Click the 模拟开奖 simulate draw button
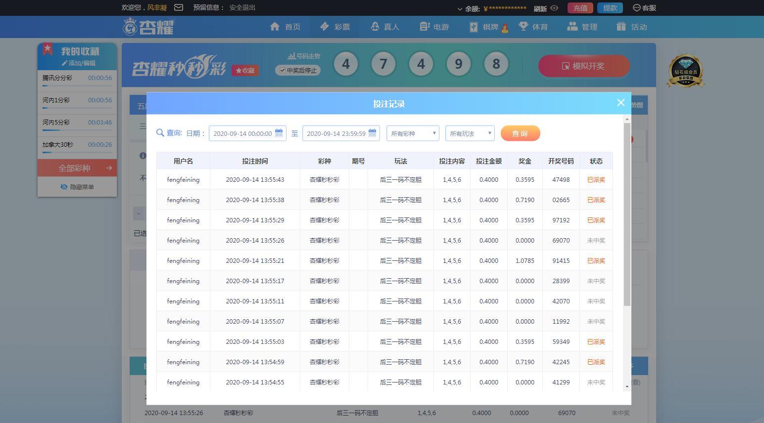This screenshot has height=423, width=764. click(x=584, y=66)
